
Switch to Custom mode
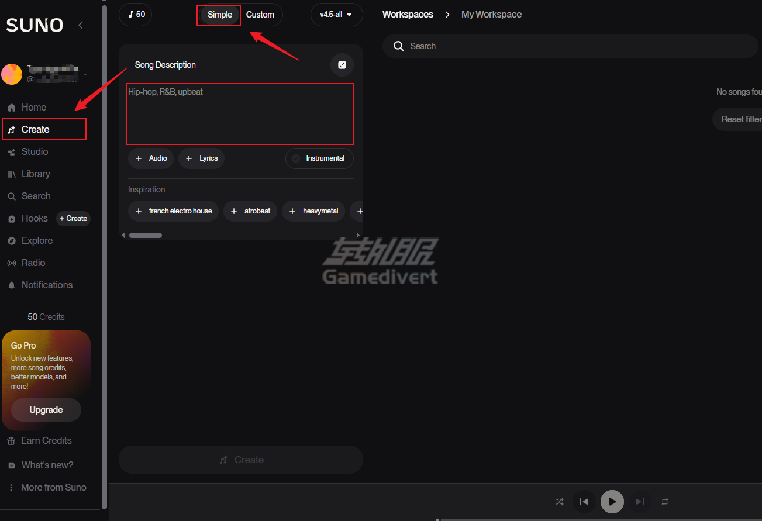point(260,15)
